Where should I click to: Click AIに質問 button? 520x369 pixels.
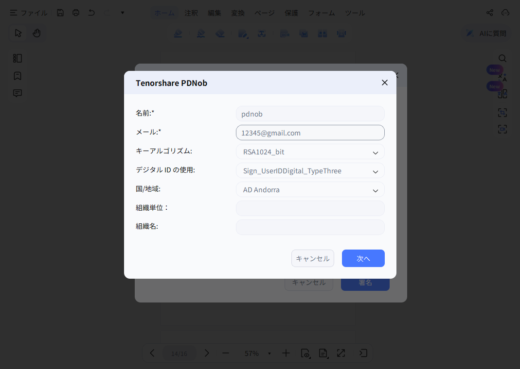[x=486, y=33]
